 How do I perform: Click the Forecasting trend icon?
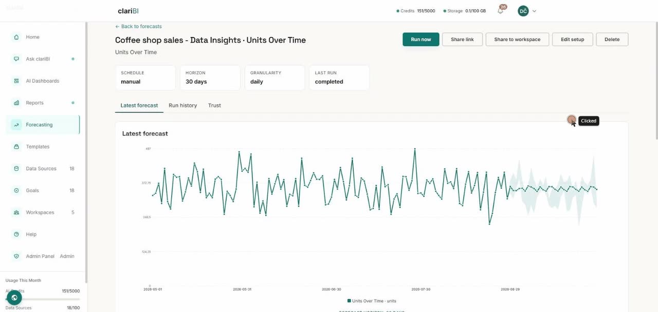coord(16,125)
